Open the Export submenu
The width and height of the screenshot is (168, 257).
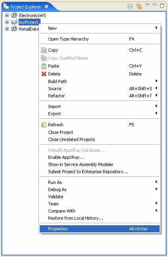point(100,114)
